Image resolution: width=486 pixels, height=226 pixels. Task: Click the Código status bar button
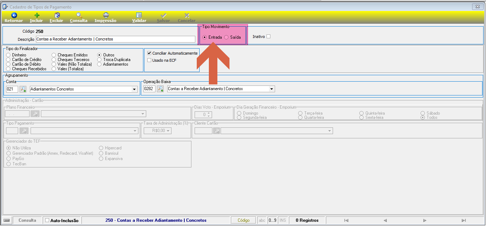coord(244,220)
